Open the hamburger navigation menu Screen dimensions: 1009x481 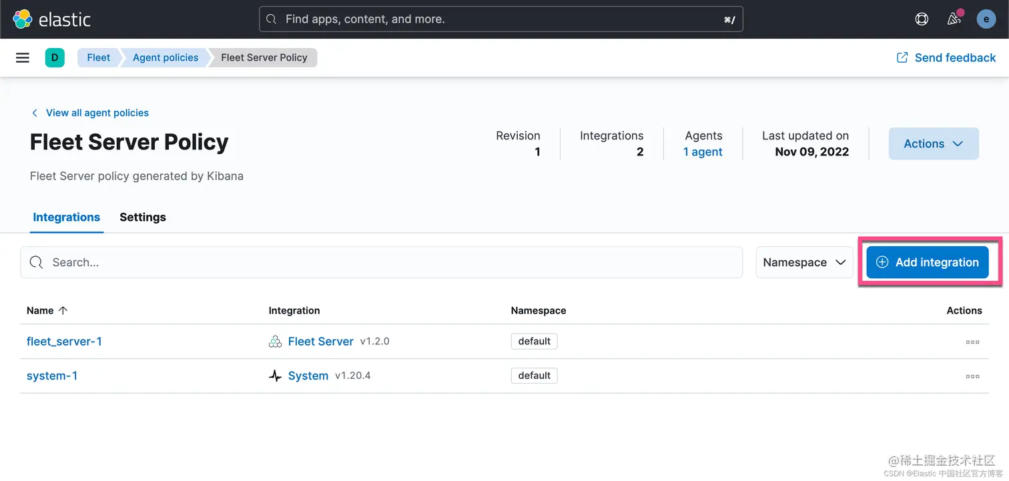(x=23, y=57)
